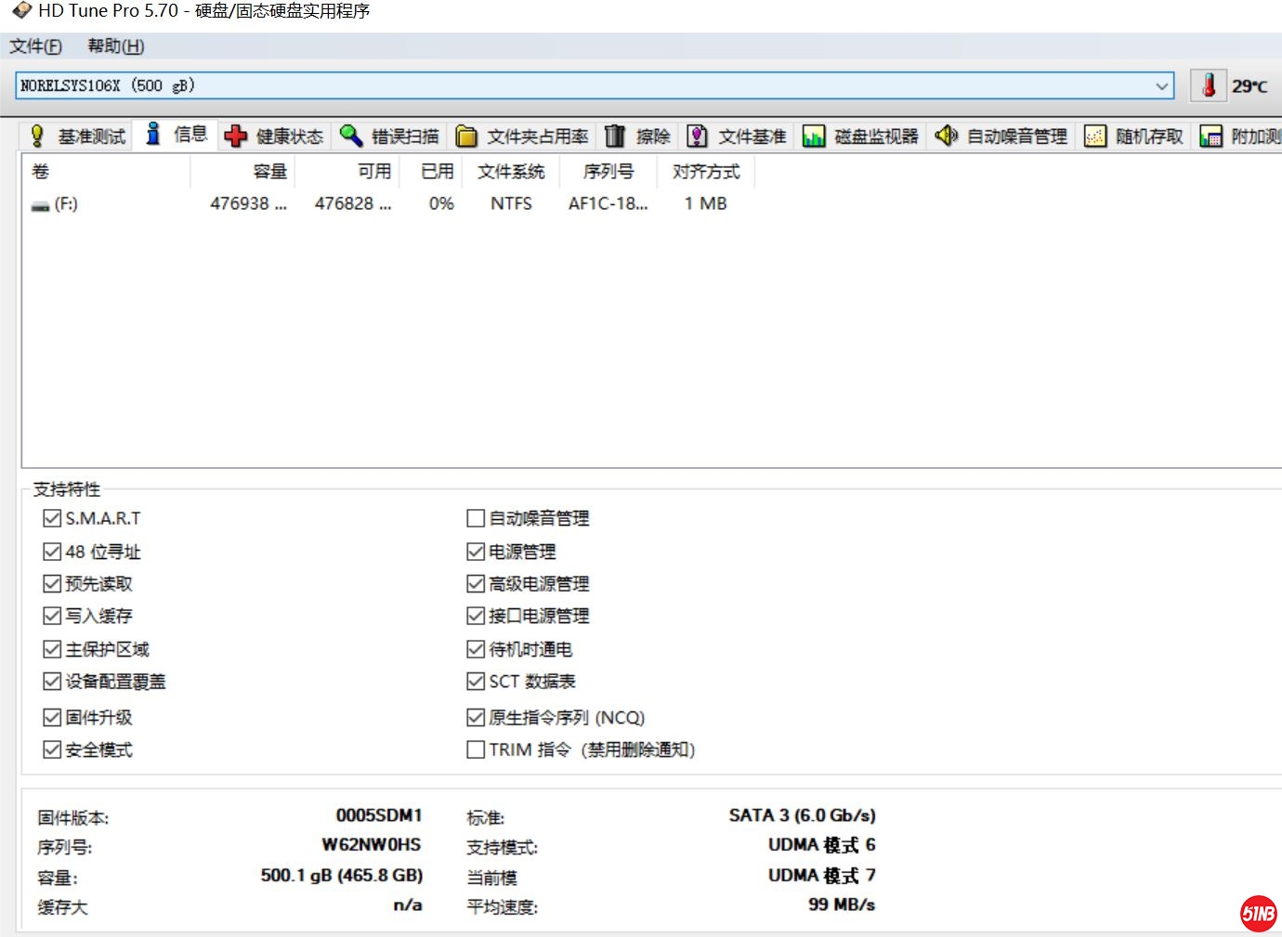
Task: Open the 文件(F) menu
Action: point(35,46)
